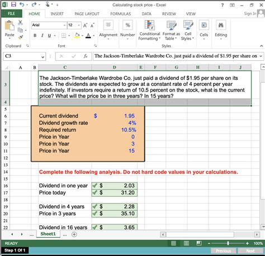
Task: Click the Redo arrow icon
Action: coord(34,4)
